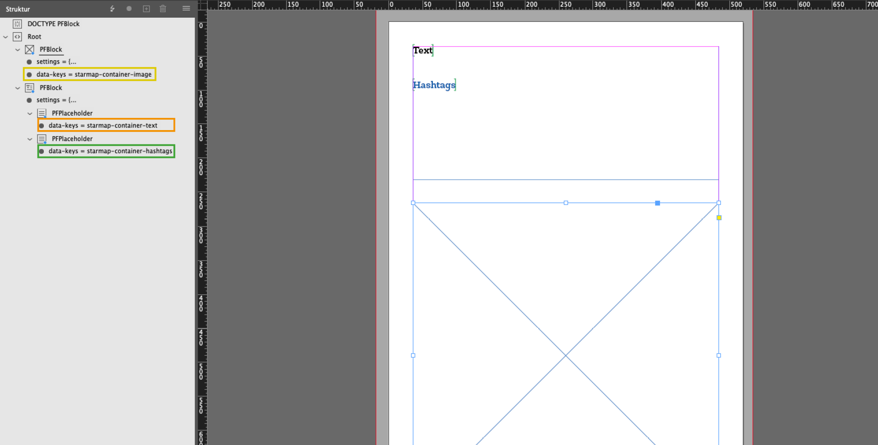Select the text-block icon of second PFBlock
878x445 pixels.
point(30,88)
